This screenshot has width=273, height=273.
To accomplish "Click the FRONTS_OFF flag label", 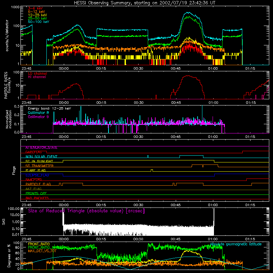I will pos(36,193).
